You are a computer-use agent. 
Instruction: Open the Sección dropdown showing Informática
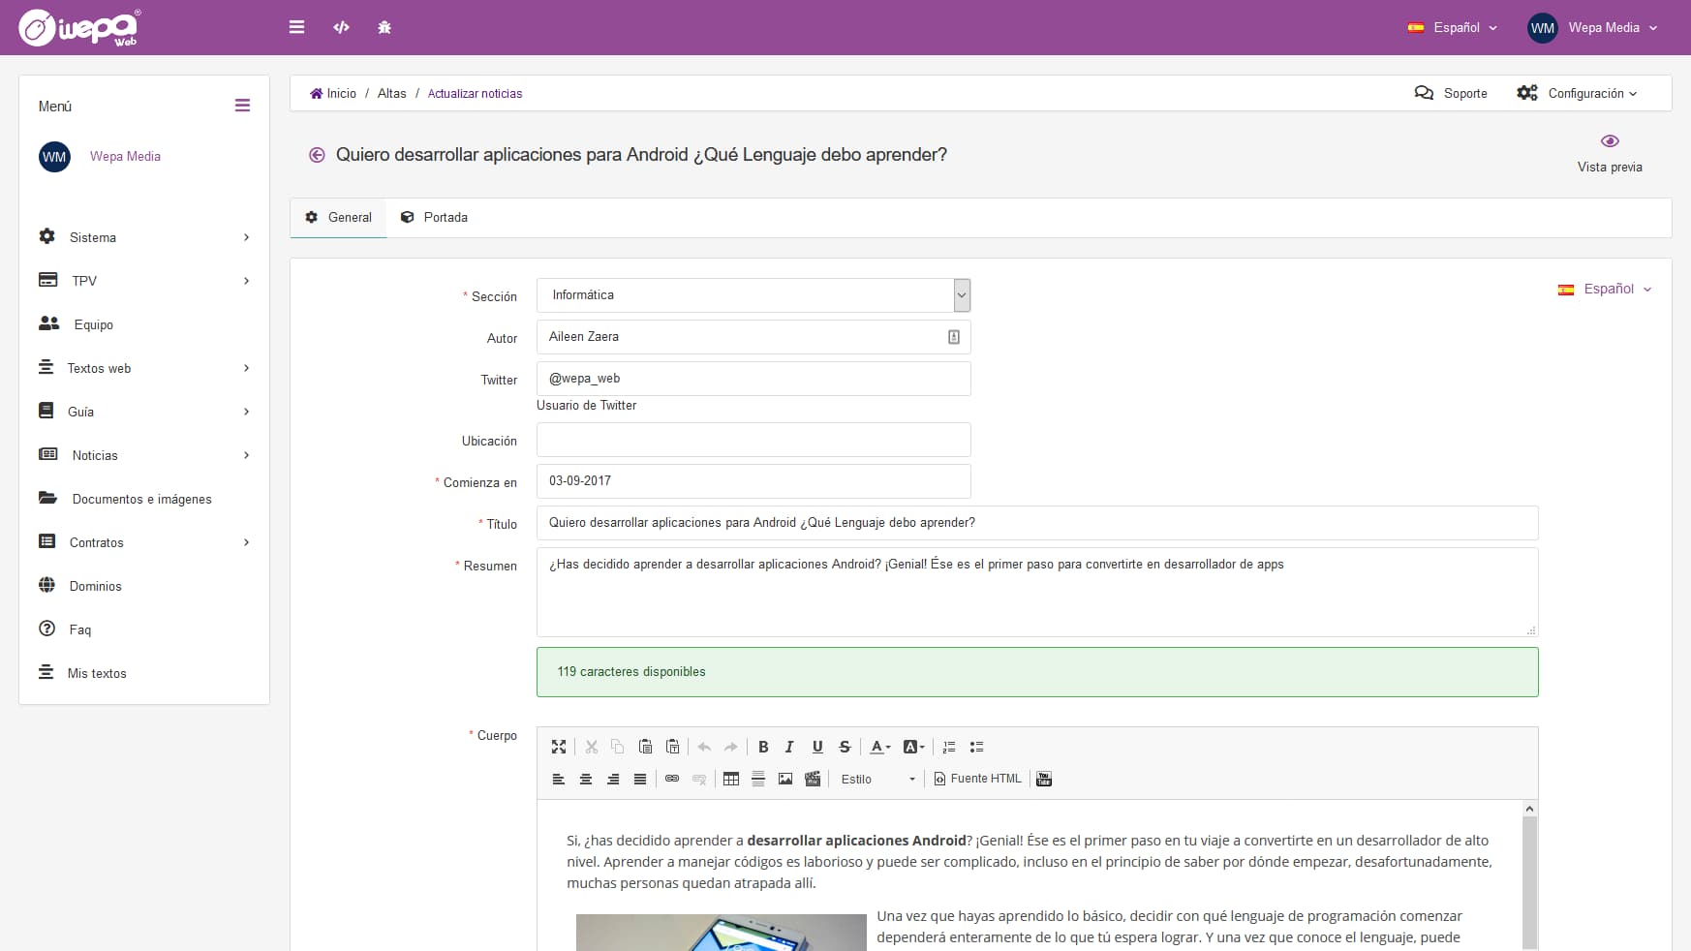pos(753,295)
